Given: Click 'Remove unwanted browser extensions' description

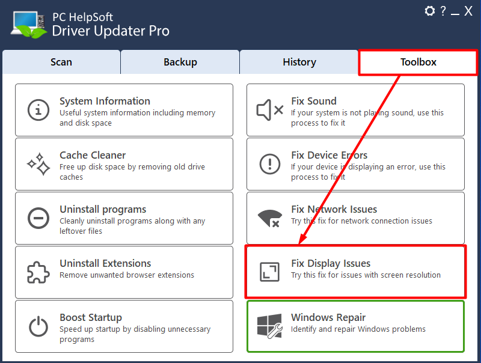Looking at the screenshot, I should [127, 275].
